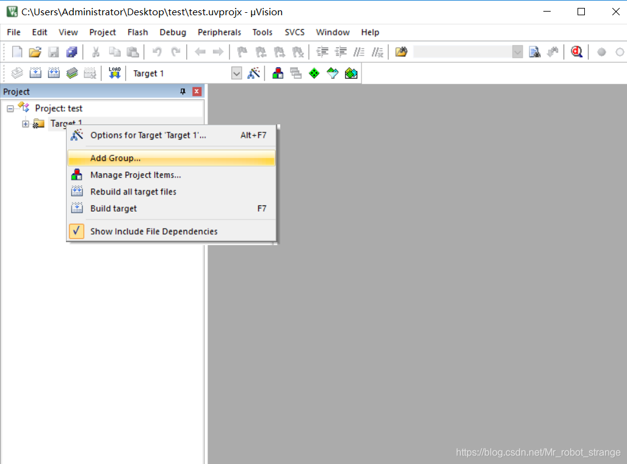Open the Tools menu
The height and width of the screenshot is (464, 627).
(263, 32)
